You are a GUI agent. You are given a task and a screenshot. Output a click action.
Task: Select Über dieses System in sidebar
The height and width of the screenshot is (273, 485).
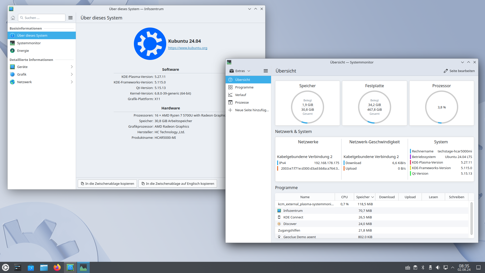(x=42, y=35)
